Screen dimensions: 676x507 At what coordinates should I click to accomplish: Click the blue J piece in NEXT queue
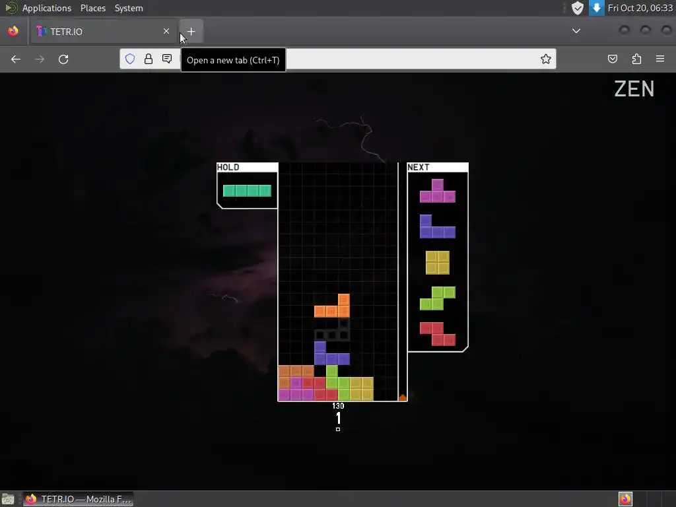[x=438, y=227]
